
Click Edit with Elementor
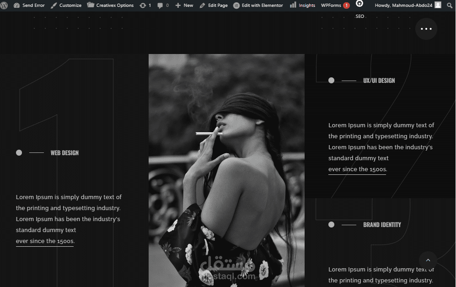(x=258, y=5)
